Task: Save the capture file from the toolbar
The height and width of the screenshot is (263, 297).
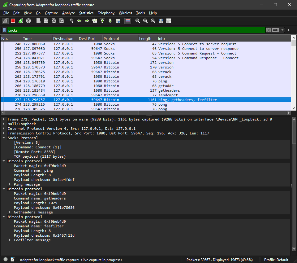Action: [x=46, y=21]
